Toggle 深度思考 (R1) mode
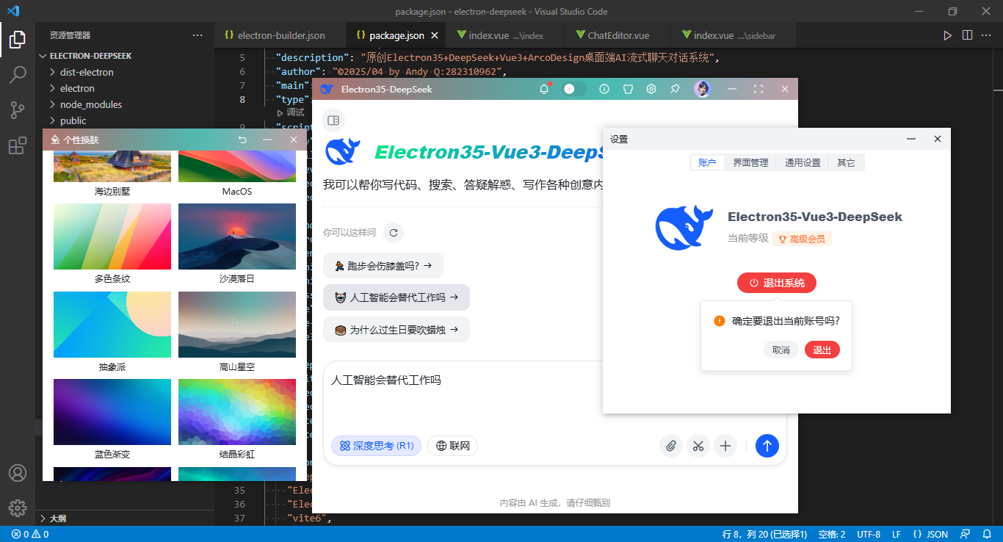 point(376,446)
